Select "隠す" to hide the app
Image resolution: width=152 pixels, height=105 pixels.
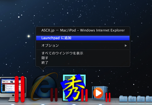pos(83,58)
